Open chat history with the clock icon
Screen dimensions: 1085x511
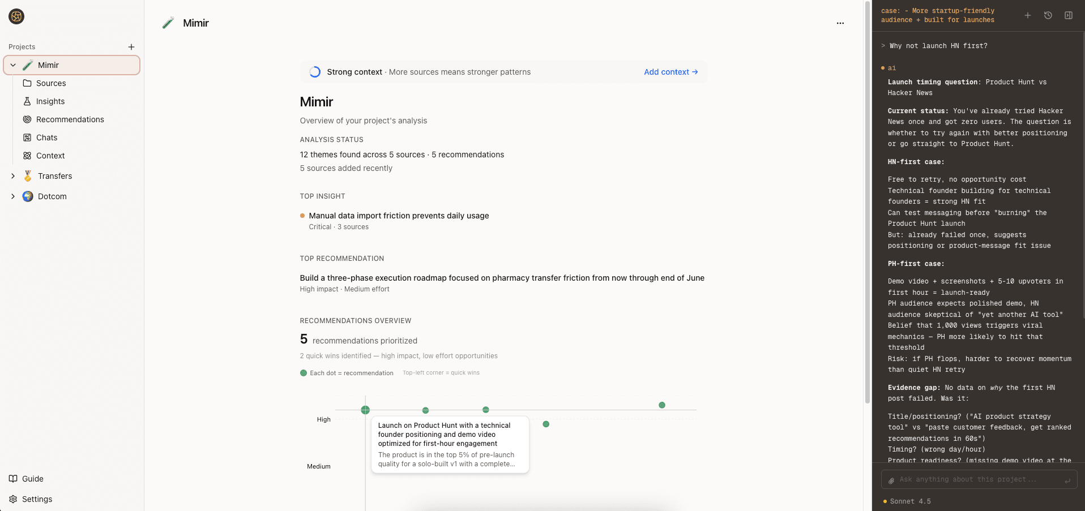[1047, 15]
